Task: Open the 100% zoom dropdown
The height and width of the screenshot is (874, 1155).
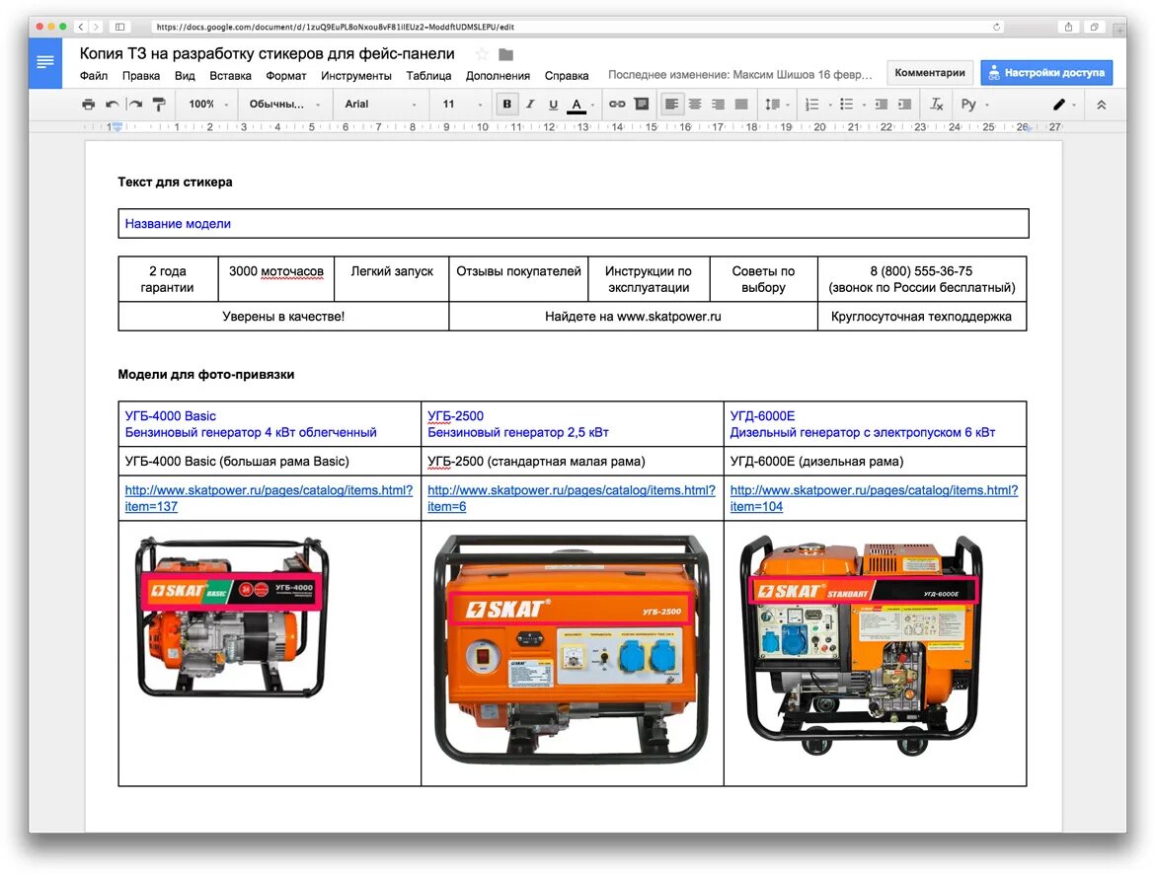Action: coord(208,105)
